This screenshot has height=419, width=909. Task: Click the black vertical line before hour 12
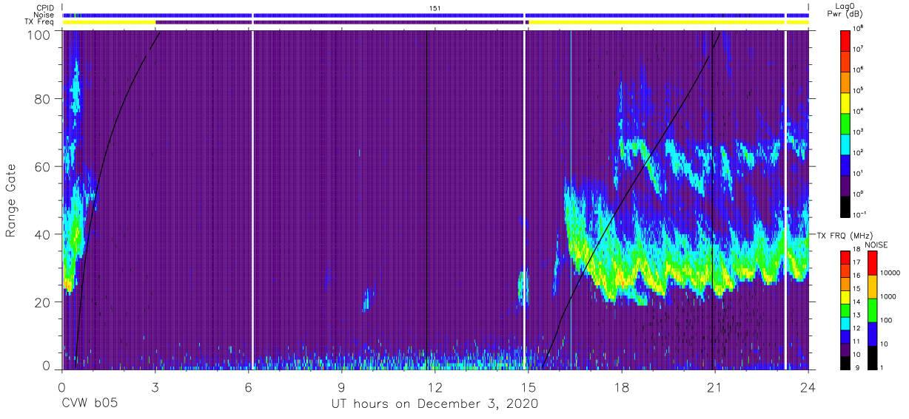click(427, 200)
